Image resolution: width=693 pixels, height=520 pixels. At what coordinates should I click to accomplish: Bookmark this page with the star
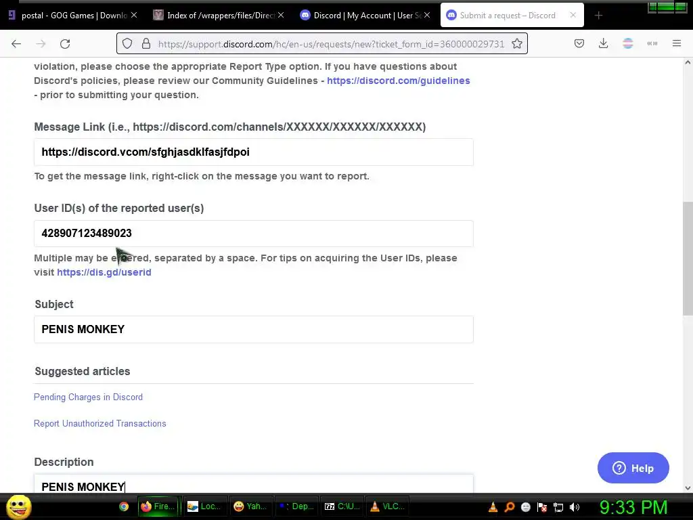tap(516, 43)
